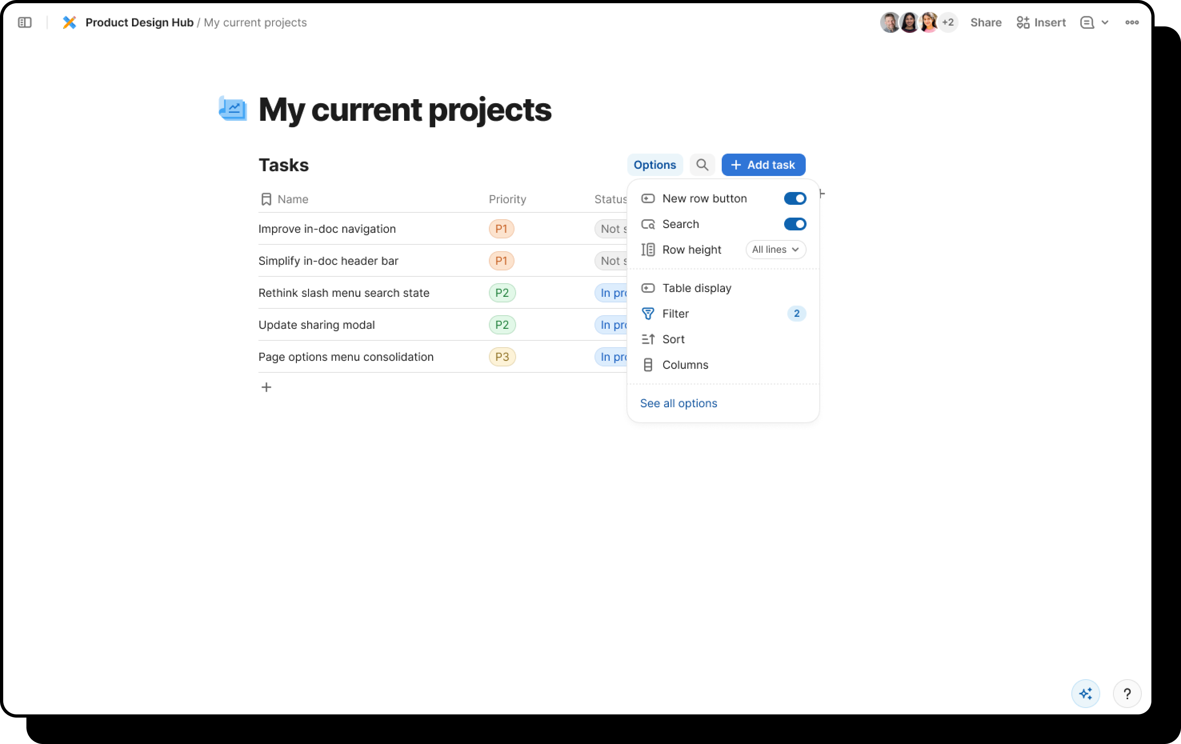Click the P1 priority tag on first row
The width and height of the screenshot is (1181, 744).
pyautogui.click(x=501, y=229)
